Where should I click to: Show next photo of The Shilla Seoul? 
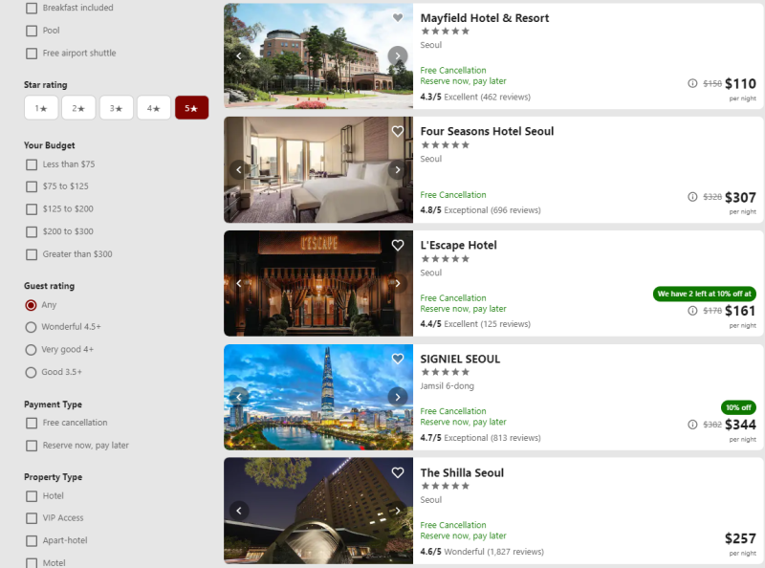coord(398,511)
